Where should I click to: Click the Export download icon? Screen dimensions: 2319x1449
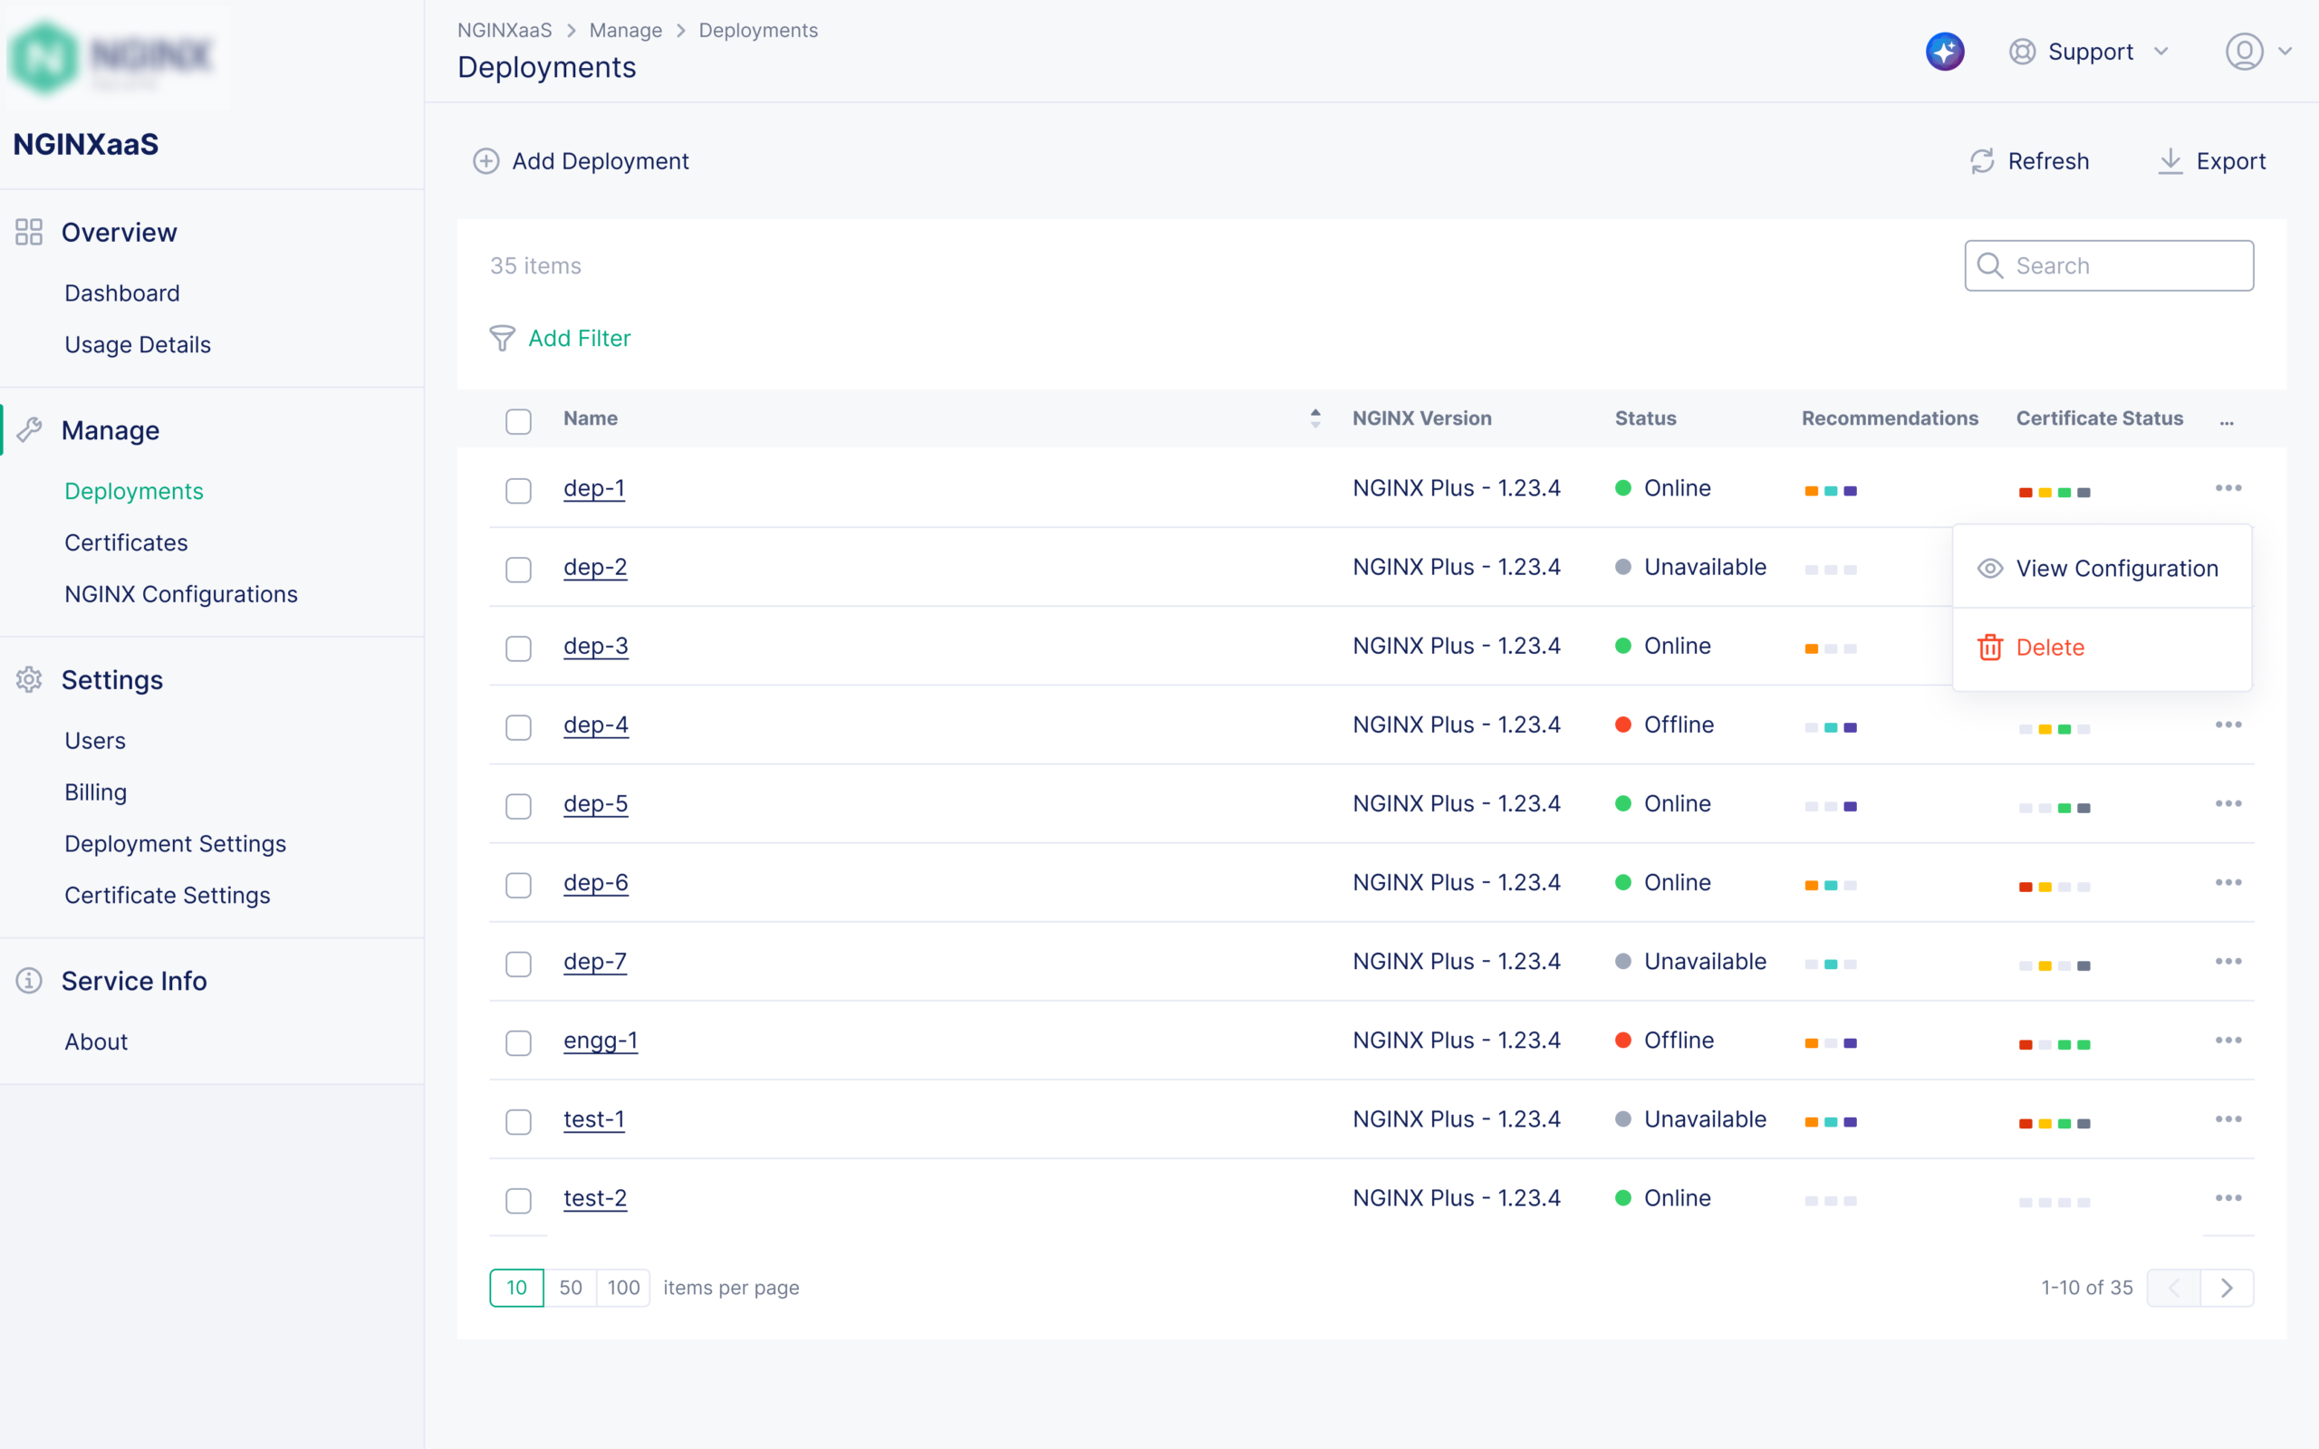point(2170,161)
